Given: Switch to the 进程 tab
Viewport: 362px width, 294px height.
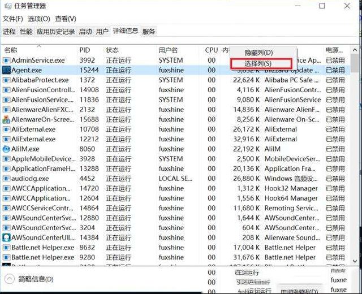Looking at the screenshot, I should tap(9, 32).
